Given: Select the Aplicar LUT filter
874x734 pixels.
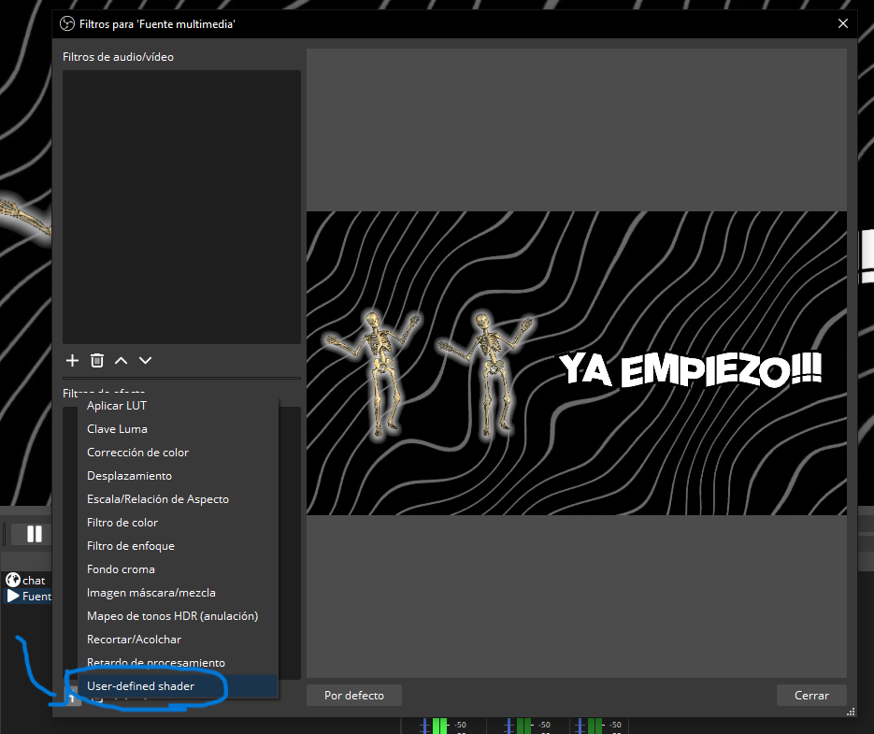Looking at the screenshot, I should pos(178,406).
